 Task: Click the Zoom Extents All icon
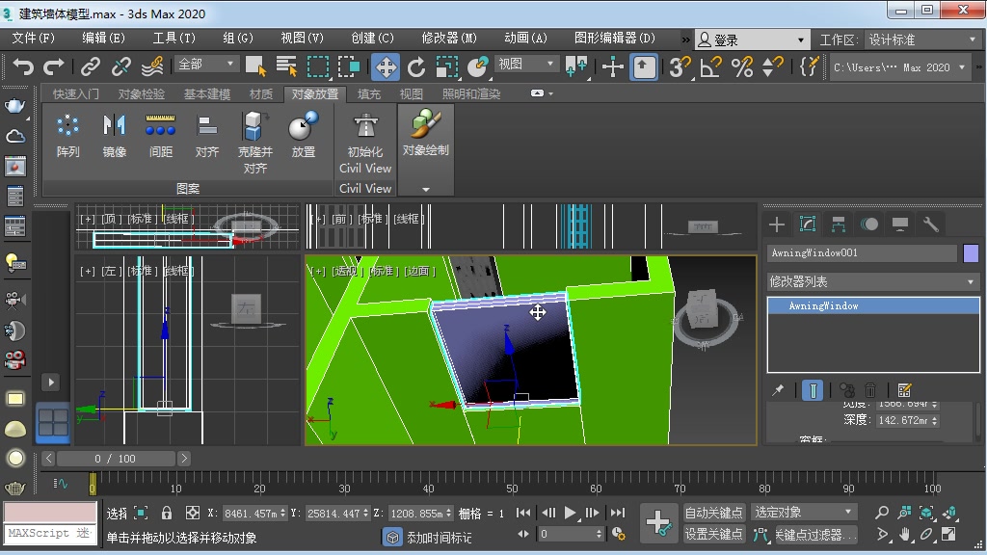click(950, 515)
